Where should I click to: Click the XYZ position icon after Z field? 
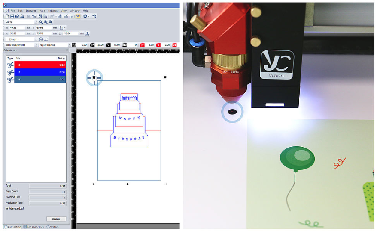tap(88, 33)
